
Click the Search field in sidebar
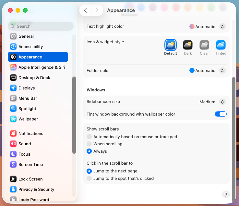[x=41, y=26]
